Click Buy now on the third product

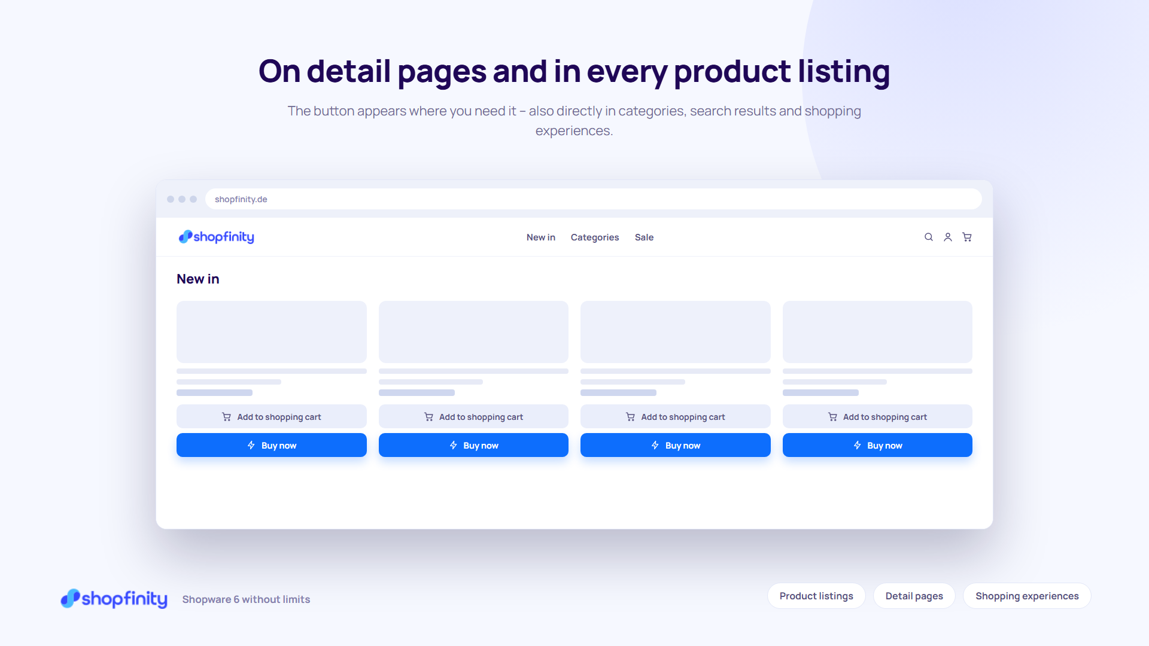676,445
